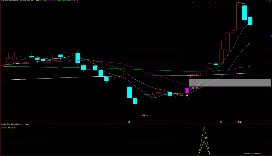272x156 pixels.
Task: Click the red candle with 14.90 low wick
Action: 141,102
